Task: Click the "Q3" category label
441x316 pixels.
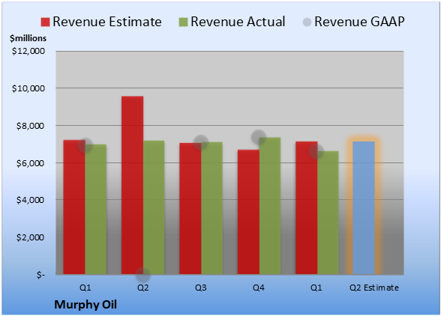Action: click(201, 288)
